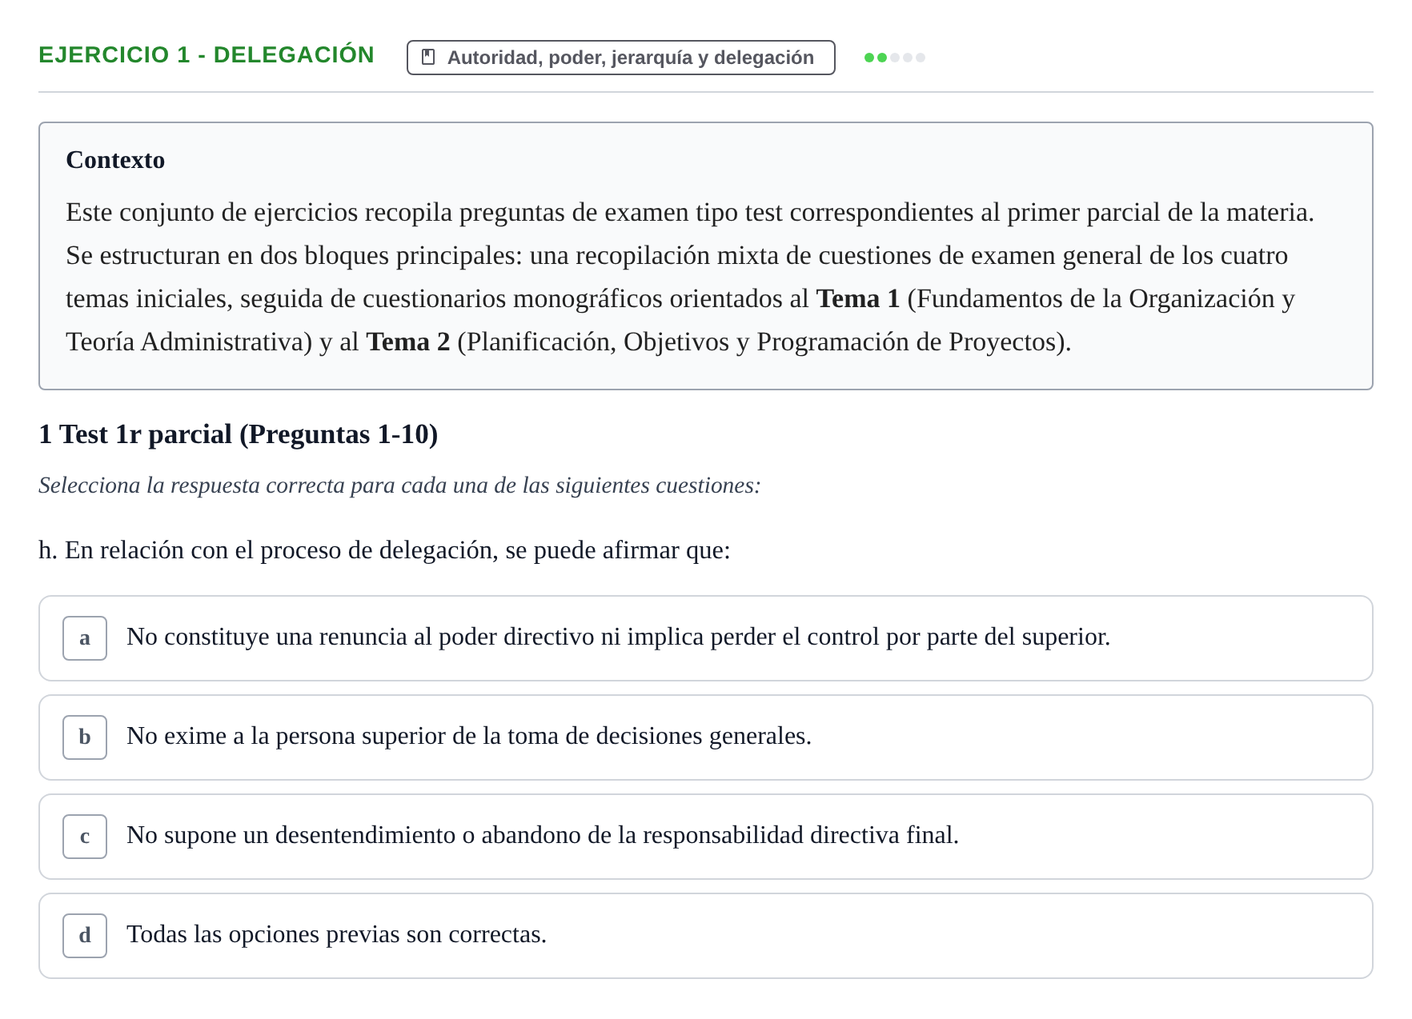
Task: Click the '1 Test 1r parcial (Preguntas 1-10)' heading
Action: click(239, 434)
